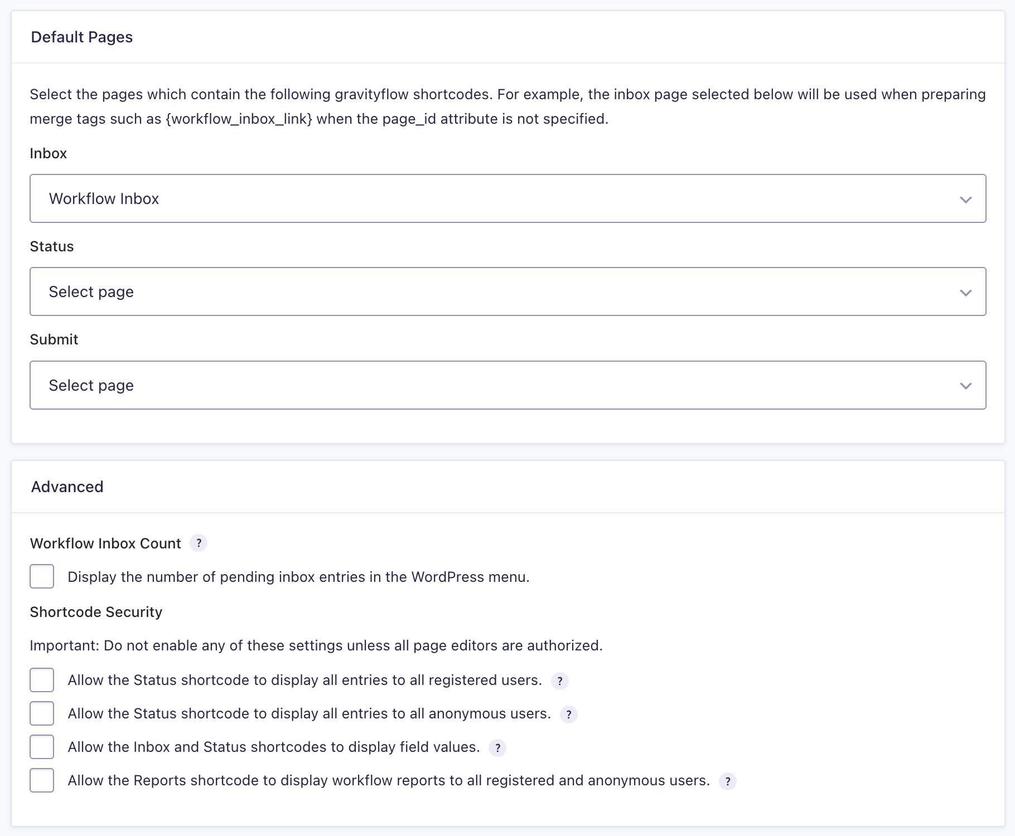
Task: Click the Shortcode Security label
Action: 96,612
